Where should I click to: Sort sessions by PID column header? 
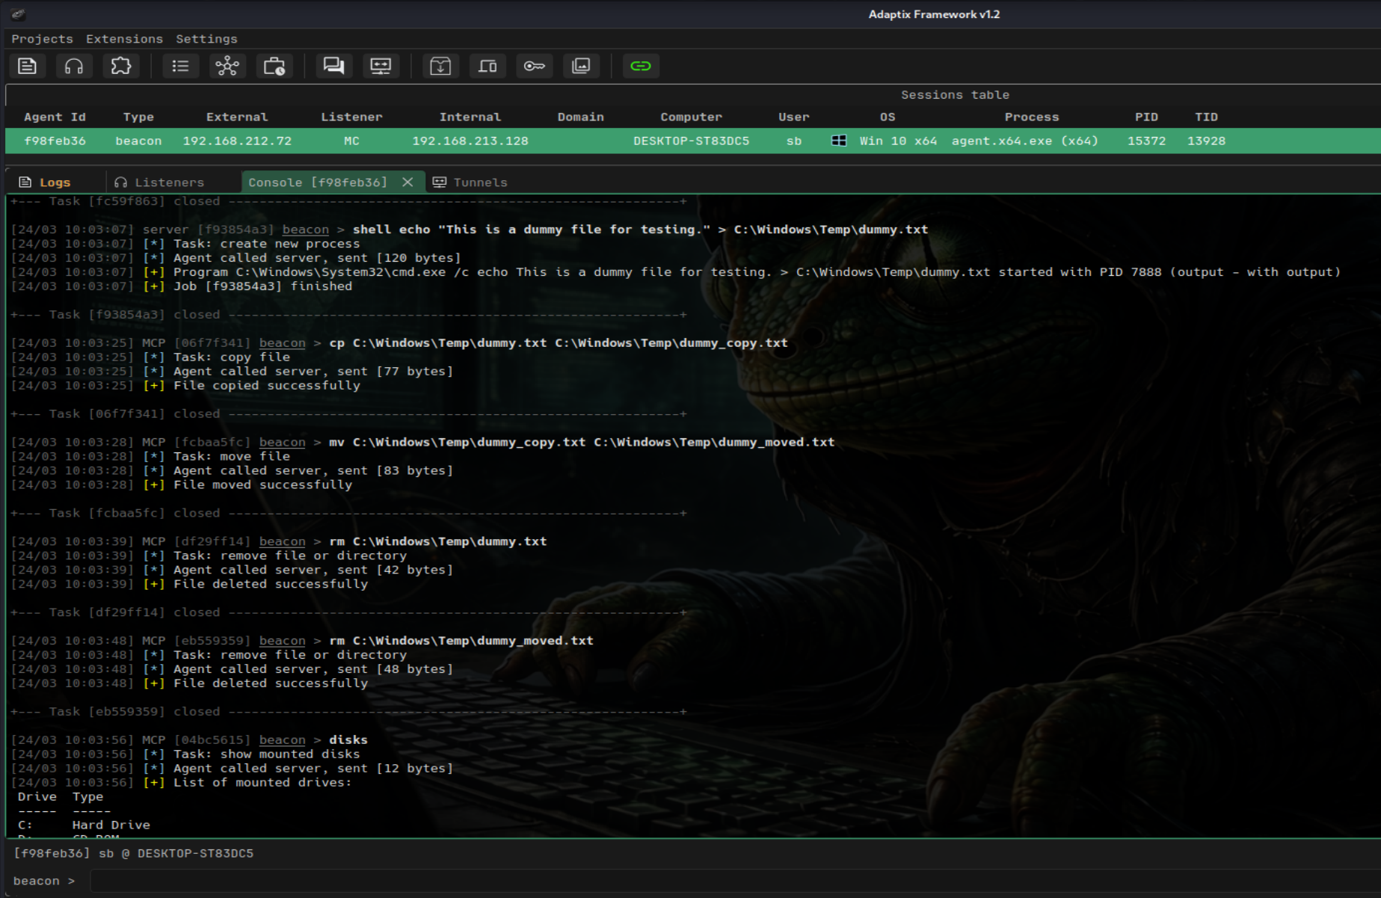tap(1146, 117)
